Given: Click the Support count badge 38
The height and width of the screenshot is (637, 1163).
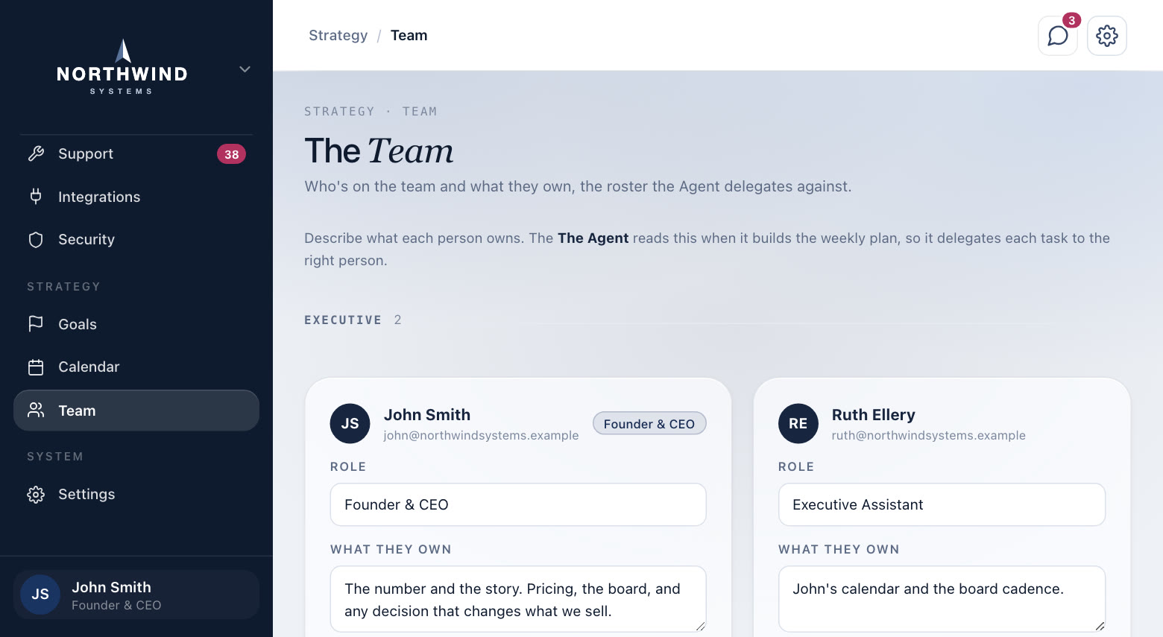Looking at the screenshot, I should pyautogui.click(x=231, y=154).
